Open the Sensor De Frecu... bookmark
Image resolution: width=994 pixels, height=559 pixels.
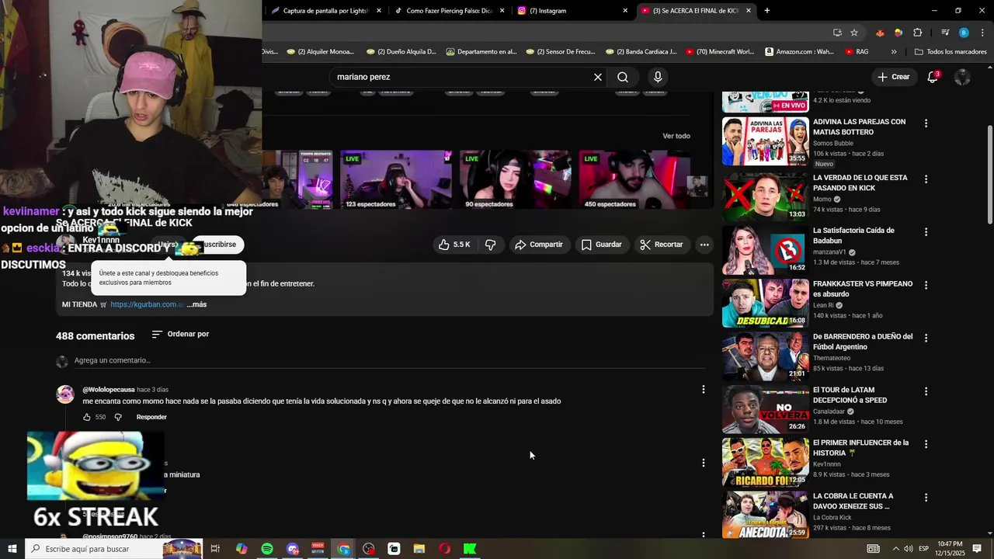coord(560,52)
